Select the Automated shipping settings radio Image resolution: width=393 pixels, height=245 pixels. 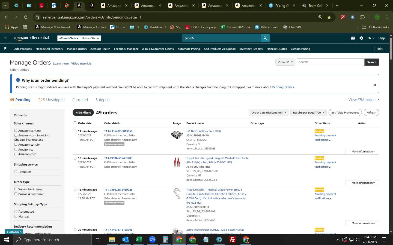16,212
